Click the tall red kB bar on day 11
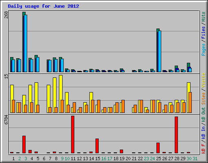Image resolution: width=208 pixels, height=163 pixels. [73, 134]
